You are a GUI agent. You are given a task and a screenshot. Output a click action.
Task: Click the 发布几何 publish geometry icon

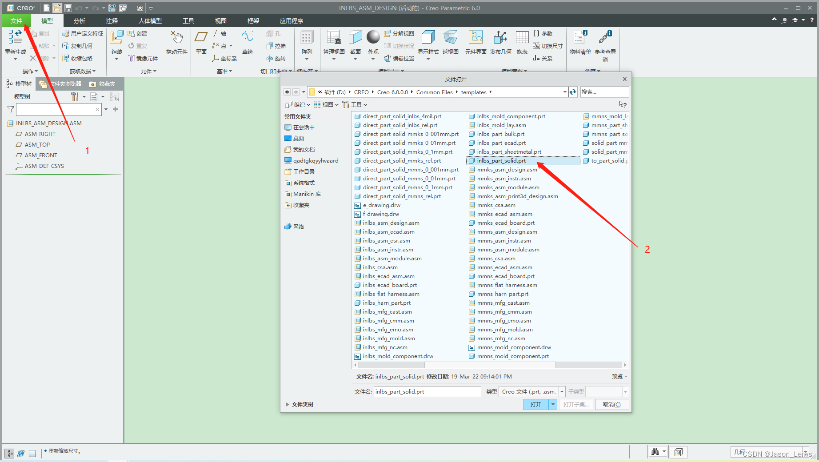[x=500, y=38]
